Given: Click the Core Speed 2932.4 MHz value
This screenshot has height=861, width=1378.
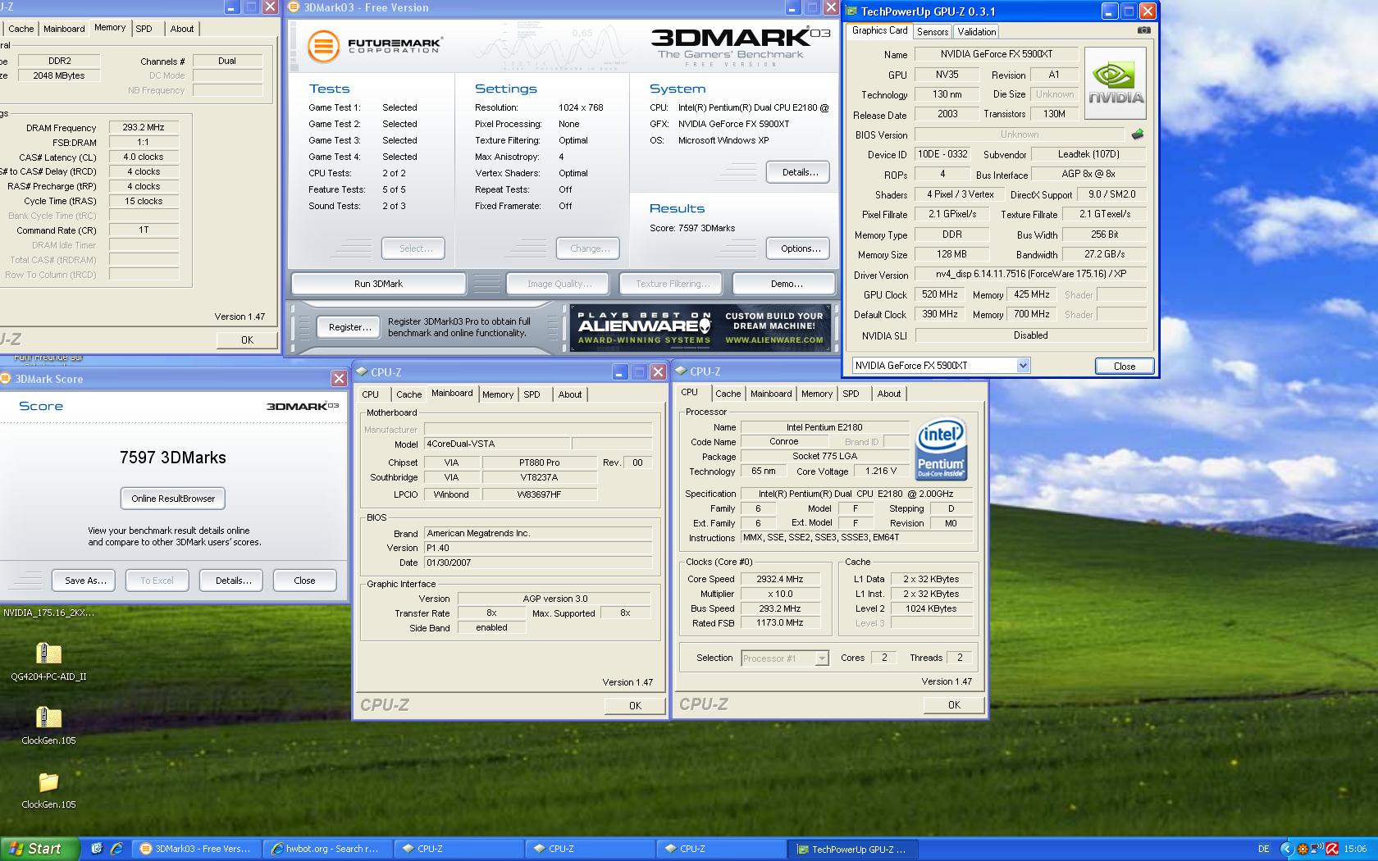Looking at the screenshot, I should (x=779, y=579).
